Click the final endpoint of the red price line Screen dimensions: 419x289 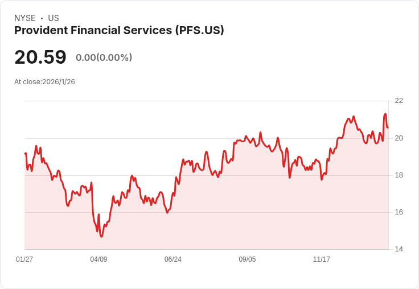click(388, 127)
